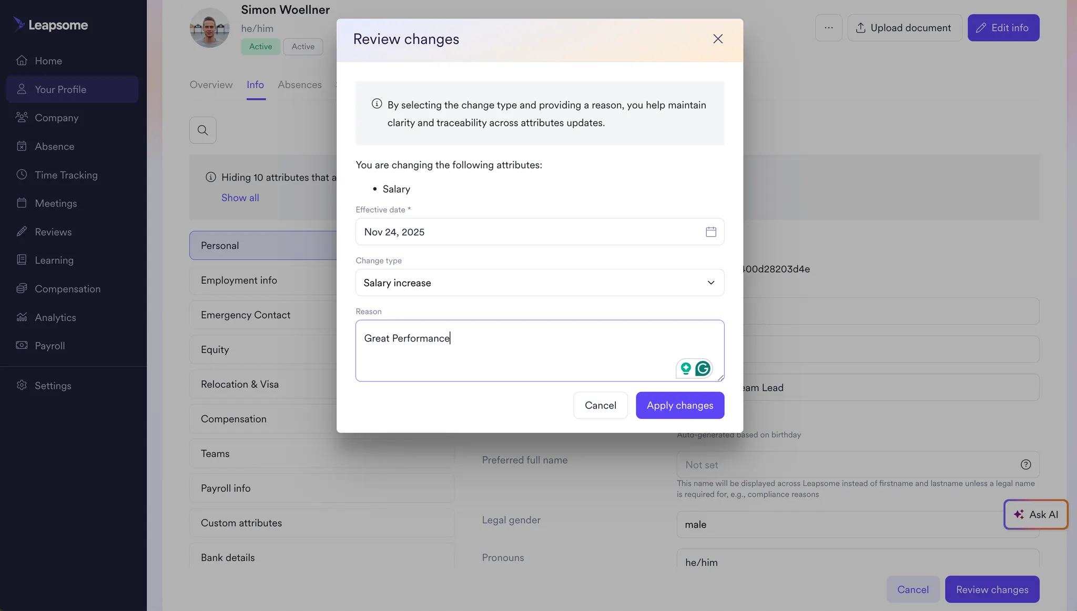The width and height of the screenshot is (1077, 611).
Task: Open the Absences tab
Action: tap(300, 85)
